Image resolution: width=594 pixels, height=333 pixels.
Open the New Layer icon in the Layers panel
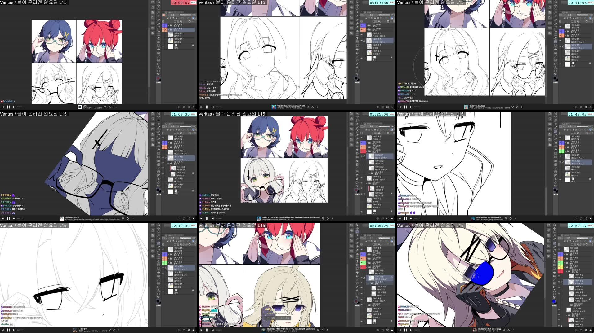coord(175,21)
